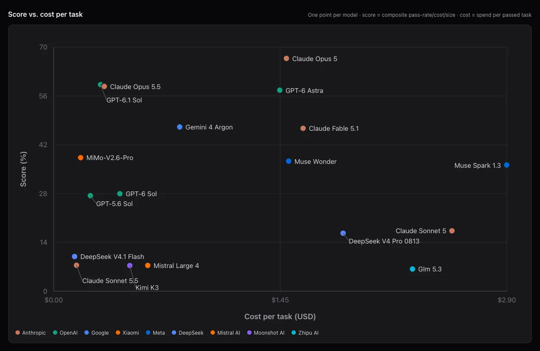Toggle the Moonshot AI legend entry
Viewport: 540px width, 351px height.
[x=266, y=333]
